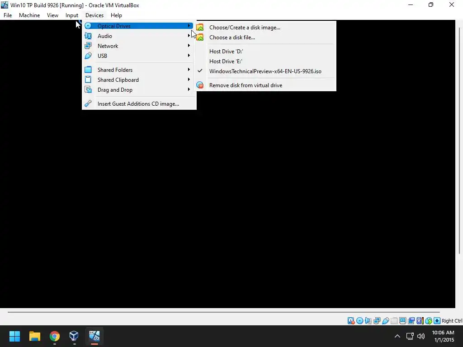Click the hard disk activity status icon

(x=351, y=321)
